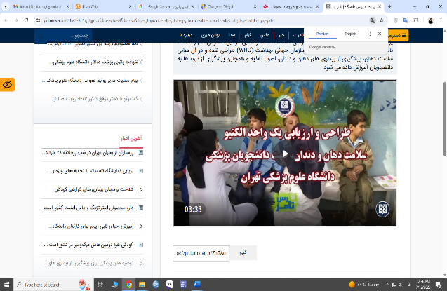Click the کپی copy link button
This screenshot has width=447, height=291.
coord(243,253)
